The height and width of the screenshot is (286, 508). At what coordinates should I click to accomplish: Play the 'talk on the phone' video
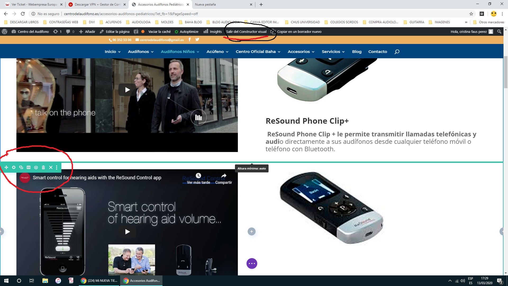coord(127,90)
